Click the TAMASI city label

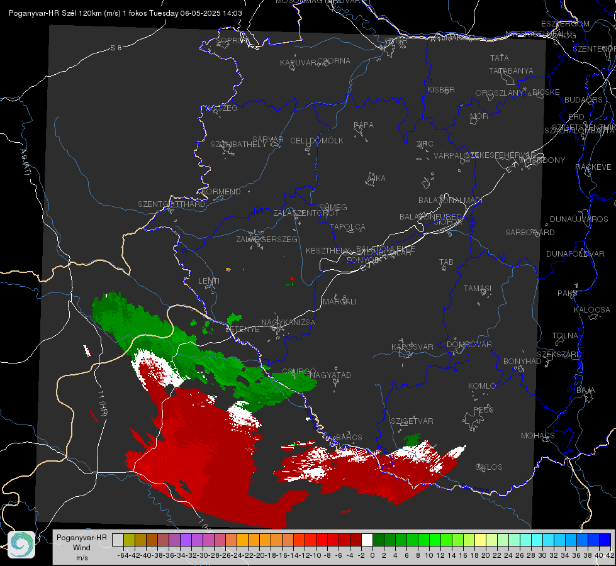[478, 289]
